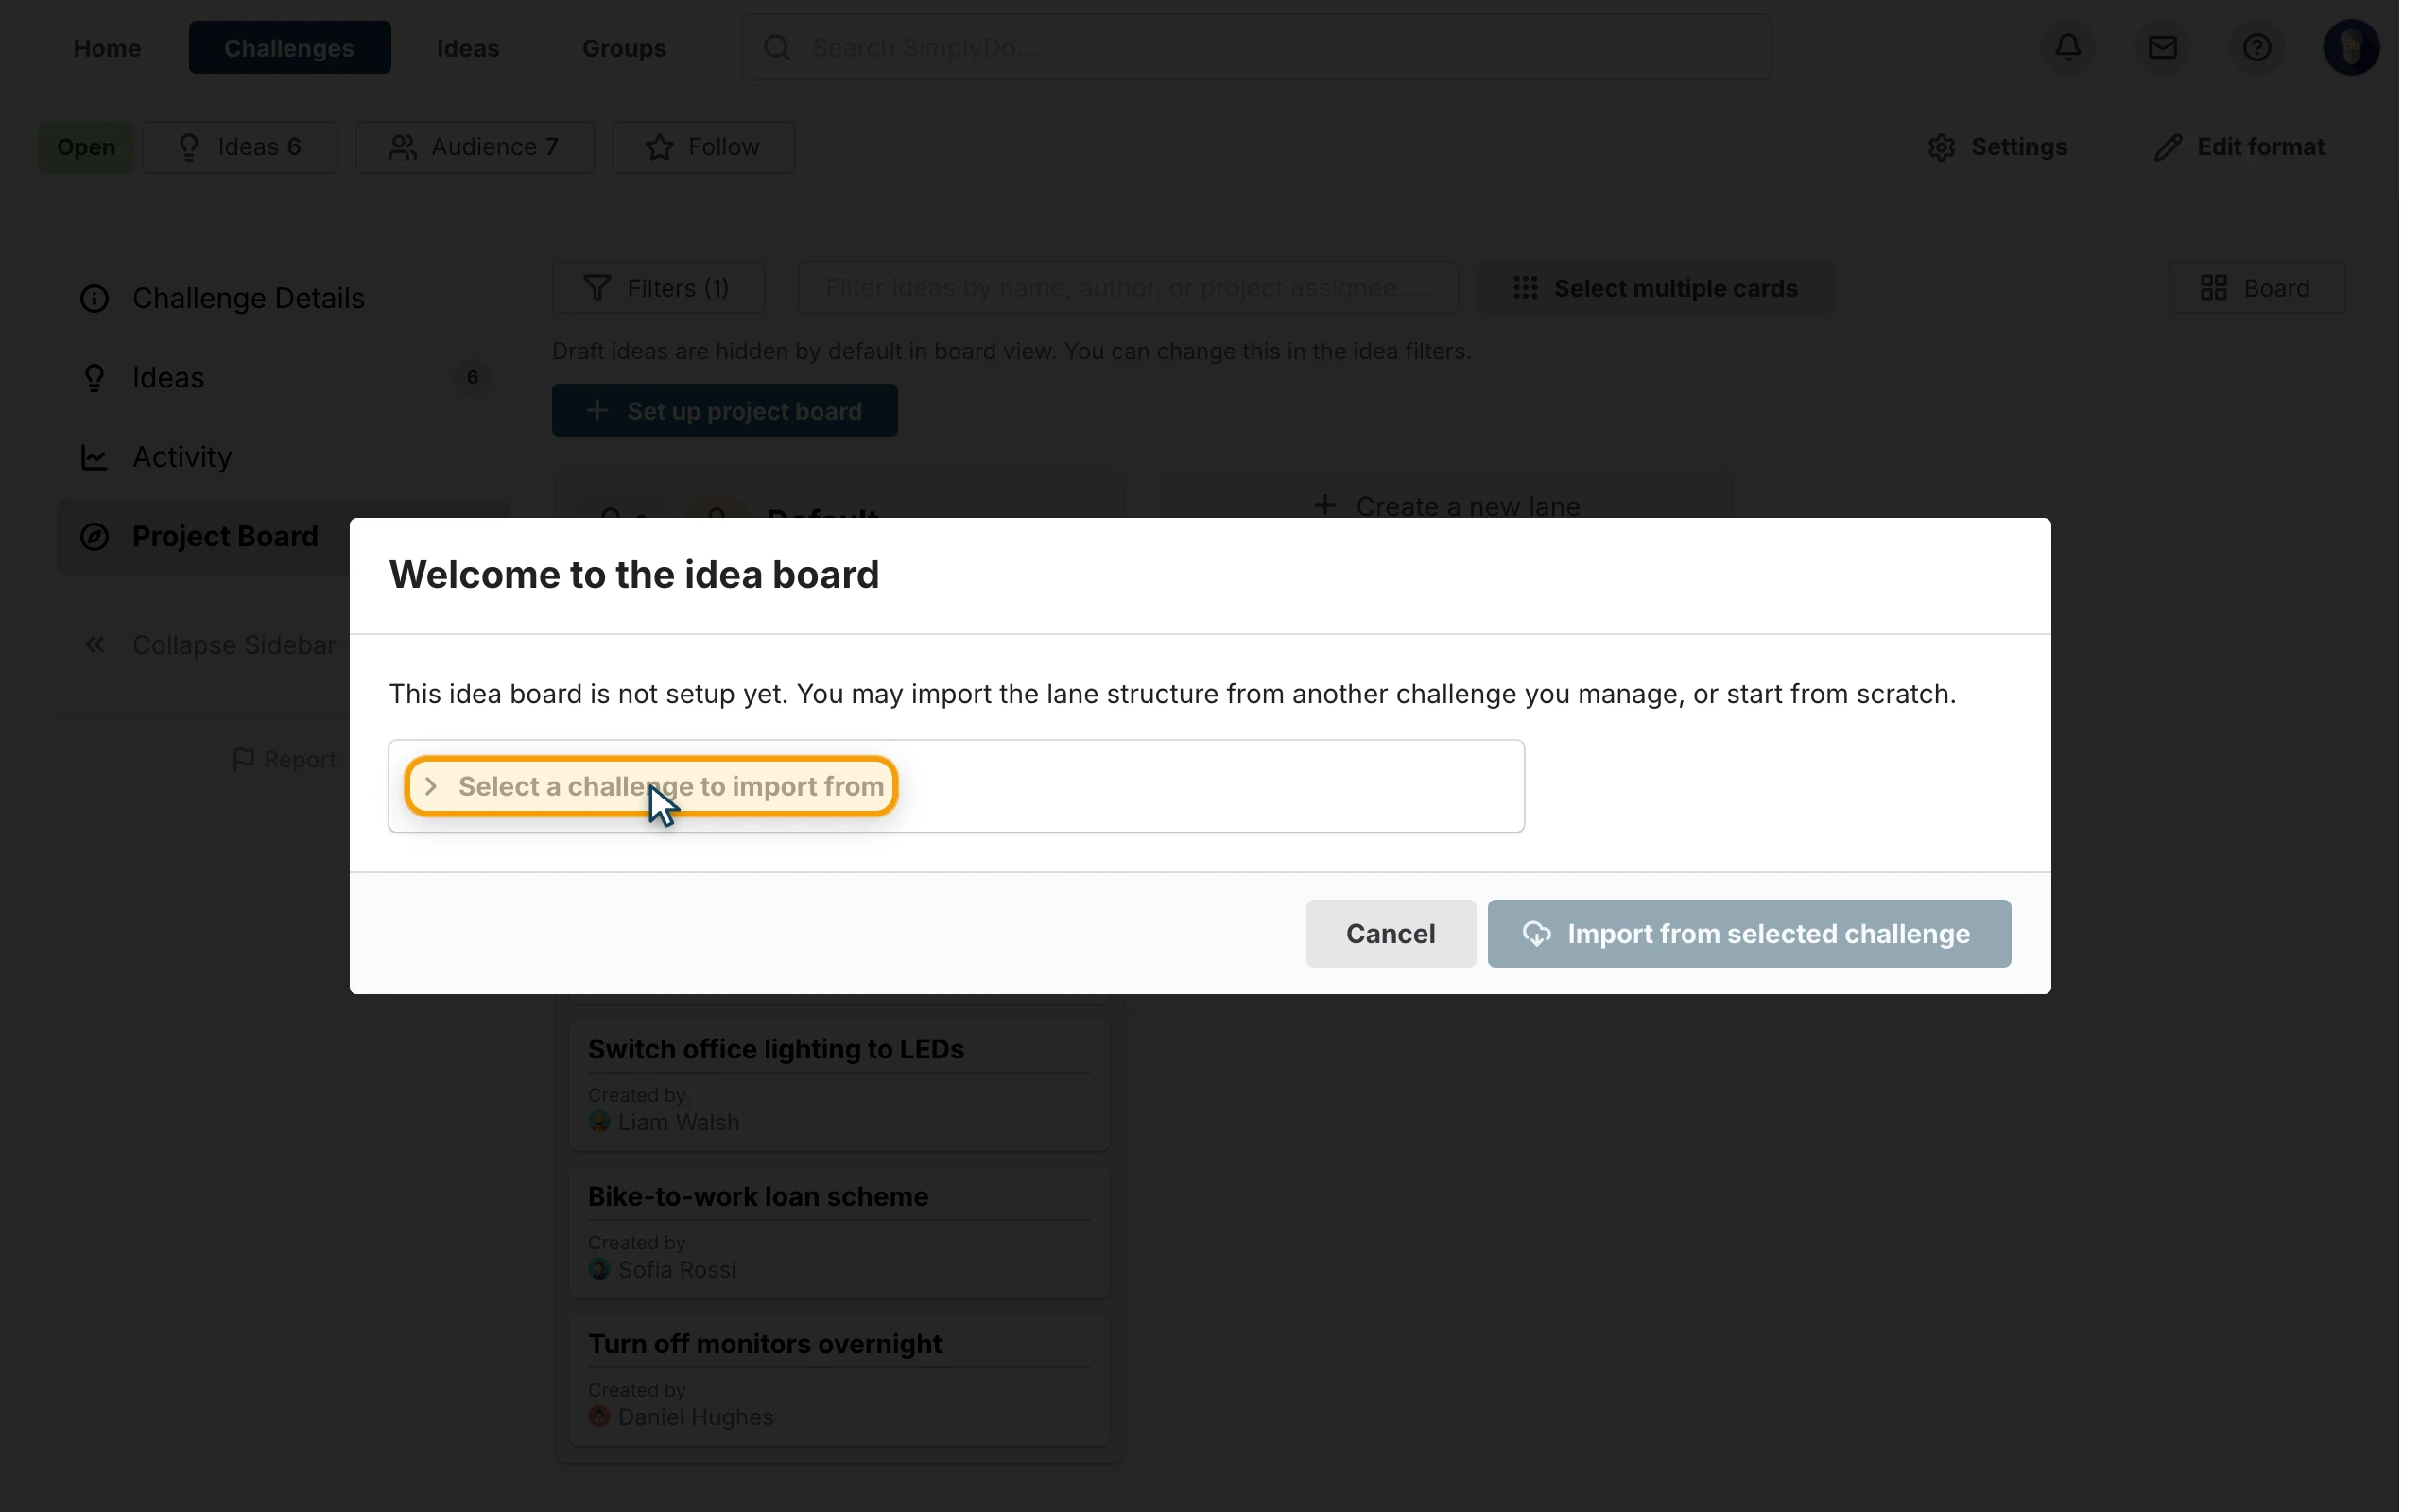The image size is (2420, 1512).
Task: Click the Cancel button
Action: 1390,933
